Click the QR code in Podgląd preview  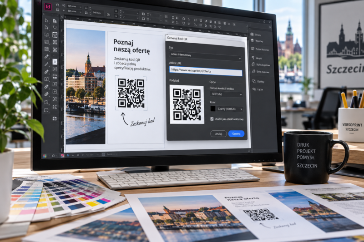pyautogui.click(x=187, y=104)
